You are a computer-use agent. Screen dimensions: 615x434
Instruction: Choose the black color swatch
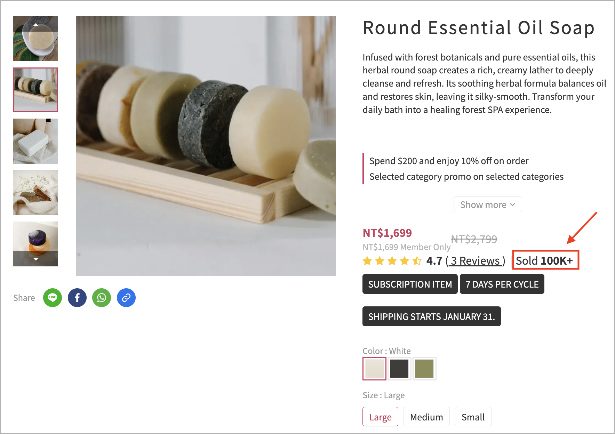(x=399, y=369)
